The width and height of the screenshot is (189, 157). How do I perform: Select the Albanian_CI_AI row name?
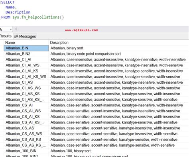coord(26,59)
